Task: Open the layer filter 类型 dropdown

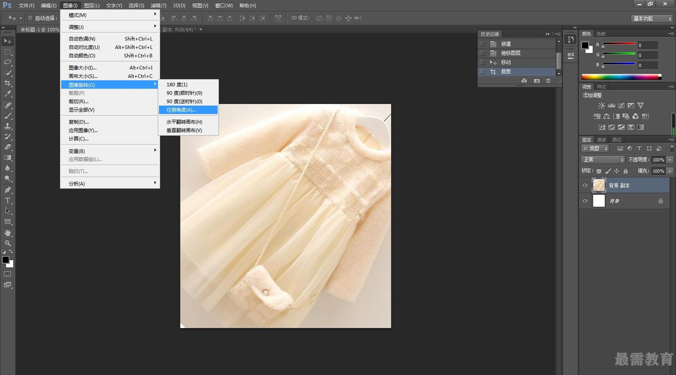Action: 595,149
